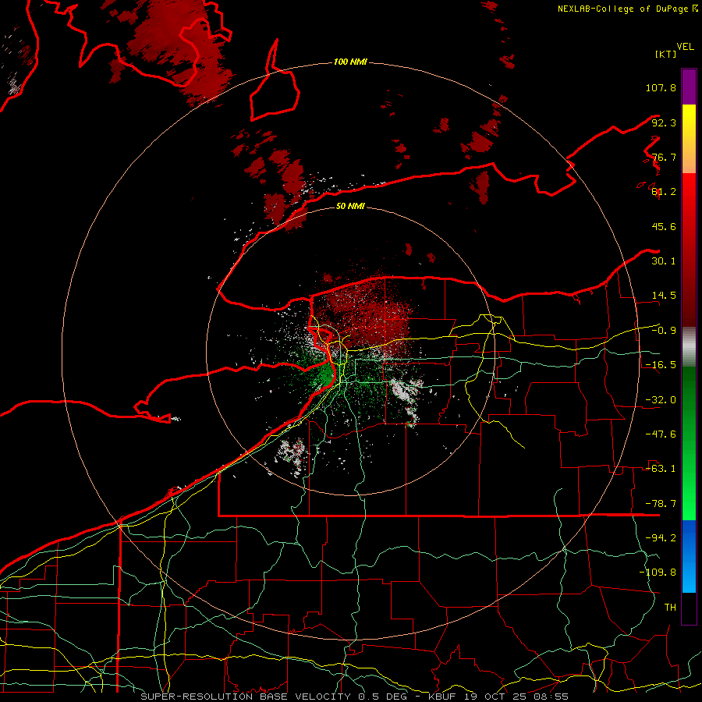Click the 45.6 scale value
Screen dimensions: 702x702
point(664,226)
